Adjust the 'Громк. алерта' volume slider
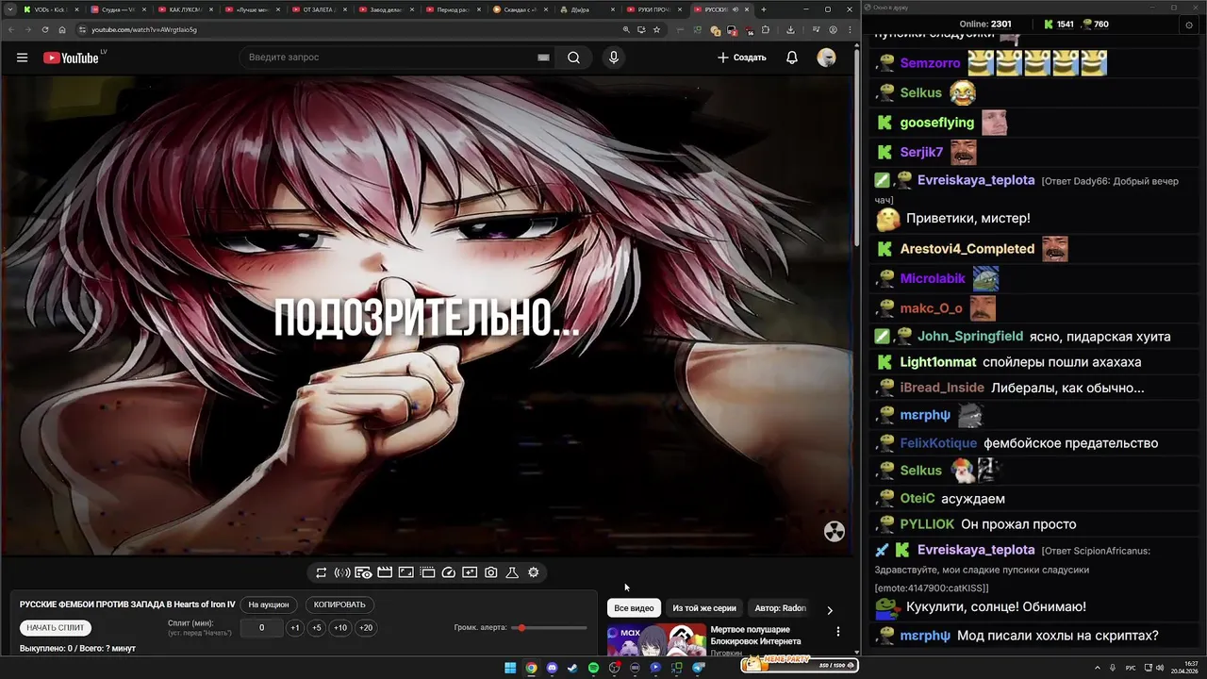The width and height of the screenshot is (1207, 679). point(550,628)
